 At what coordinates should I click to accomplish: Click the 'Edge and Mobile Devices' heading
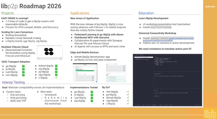(85, 52)
